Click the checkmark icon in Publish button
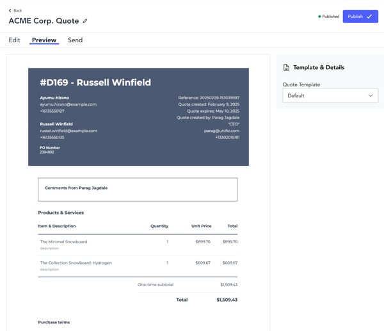 (x=369, y=17)
